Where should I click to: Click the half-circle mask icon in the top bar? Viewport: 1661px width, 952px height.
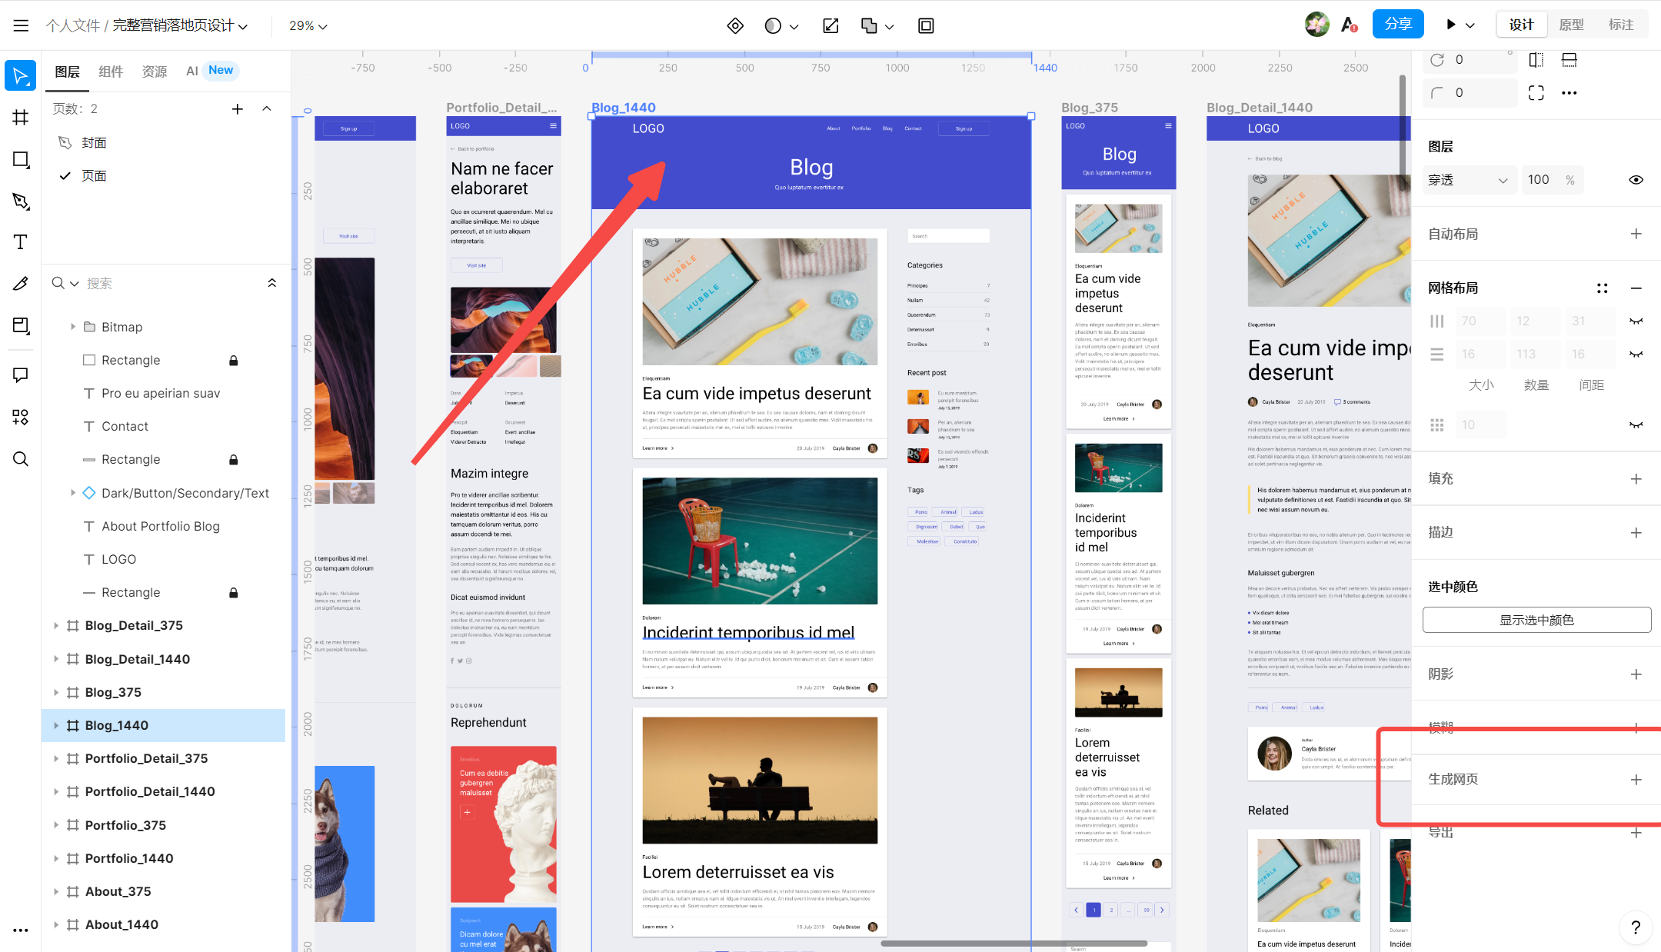pos(773,25)
